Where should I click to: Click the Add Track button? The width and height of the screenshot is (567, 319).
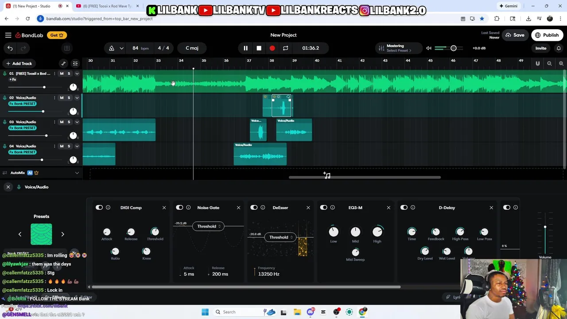[19, 63]
